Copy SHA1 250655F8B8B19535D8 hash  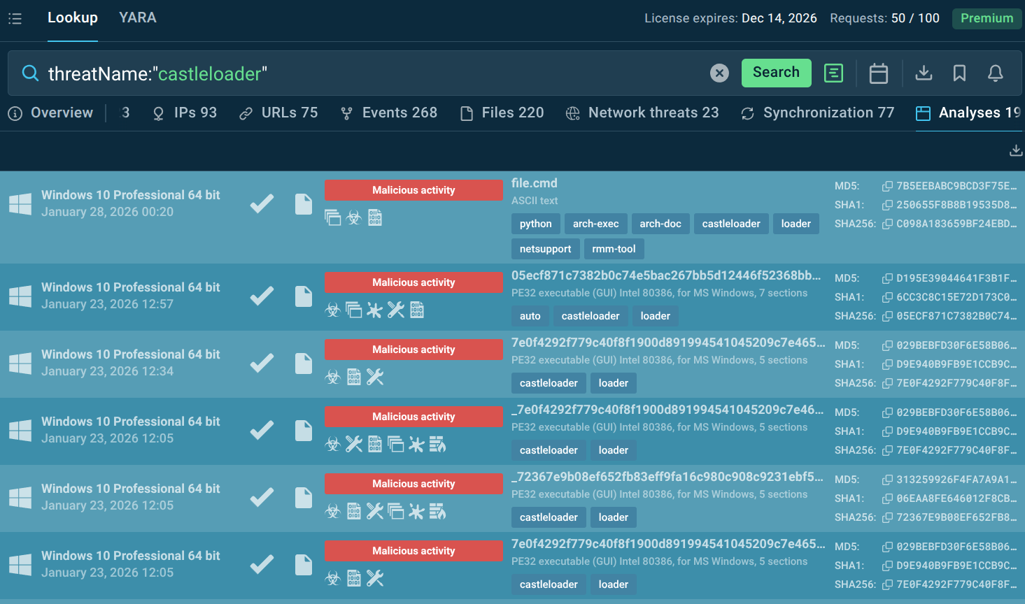(x=887, y=205)
